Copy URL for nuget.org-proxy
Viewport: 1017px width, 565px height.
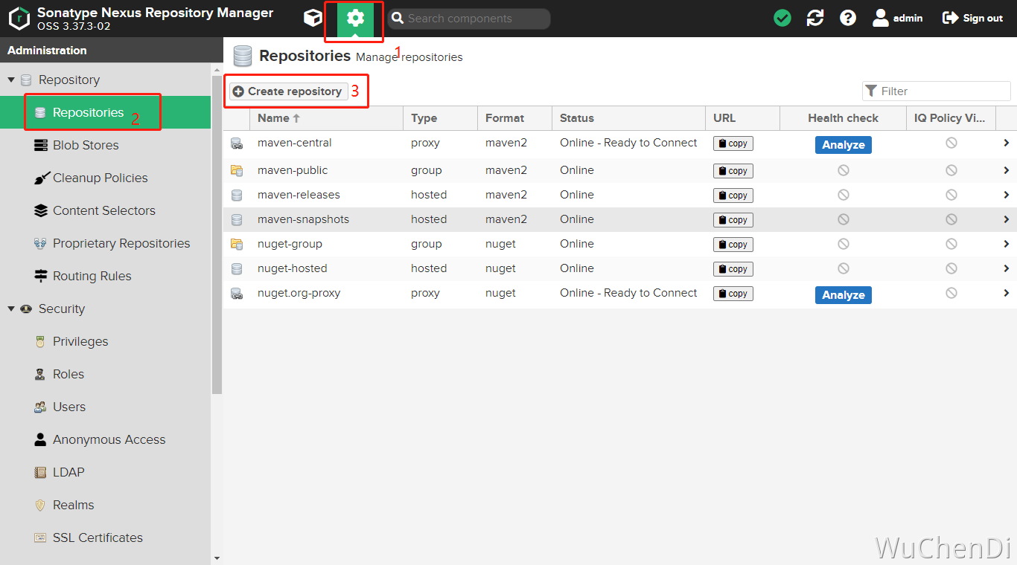733,294
